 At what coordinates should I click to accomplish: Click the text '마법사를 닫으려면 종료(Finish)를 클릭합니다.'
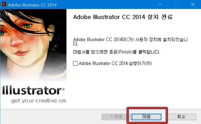[116, 52]
